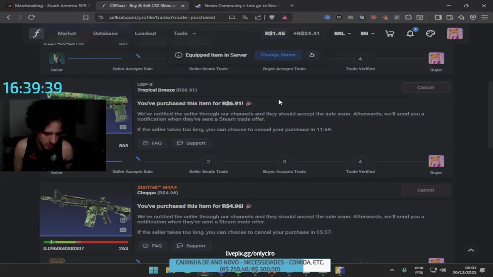Open the Brave Rewards triangle icon
This screenshot has height=277, width=493.
coord(285,17)
